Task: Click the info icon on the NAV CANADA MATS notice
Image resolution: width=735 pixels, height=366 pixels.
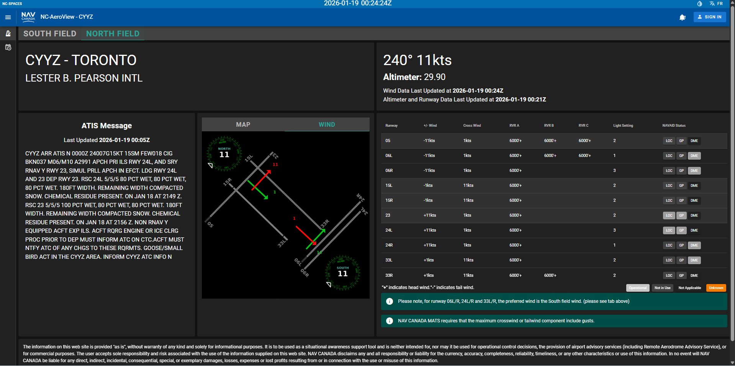Action: (x=390, y=321)
